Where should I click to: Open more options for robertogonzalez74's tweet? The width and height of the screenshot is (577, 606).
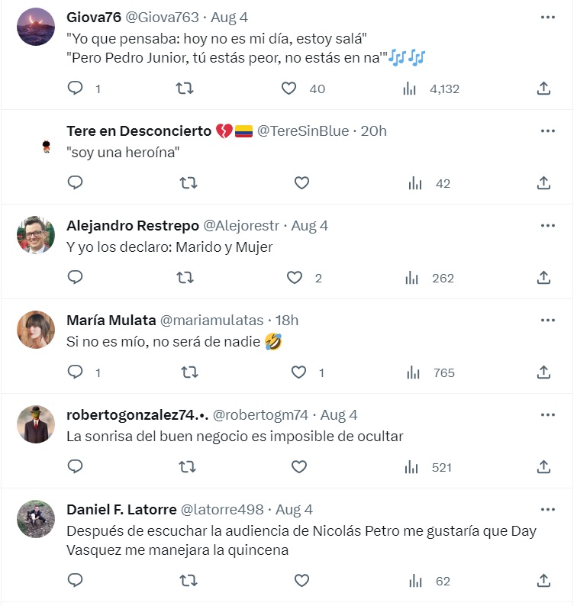[547, 414]
